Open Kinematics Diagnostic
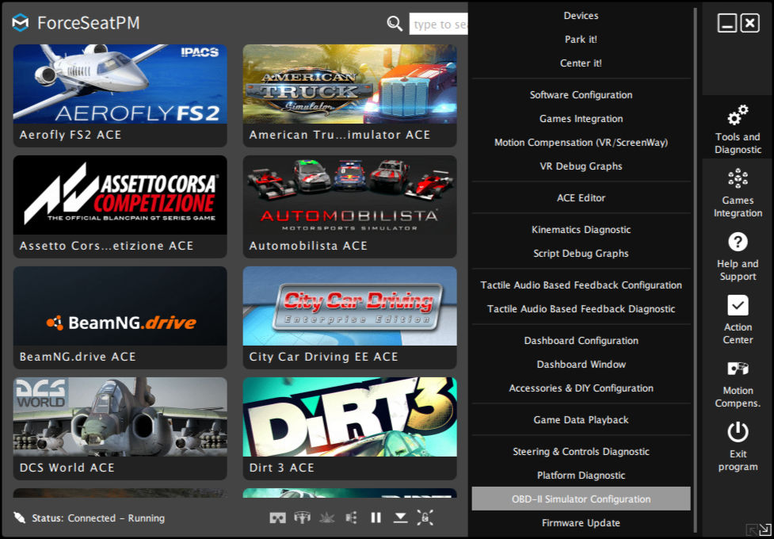This screenshot has width=774, height=539. (581, 229)
